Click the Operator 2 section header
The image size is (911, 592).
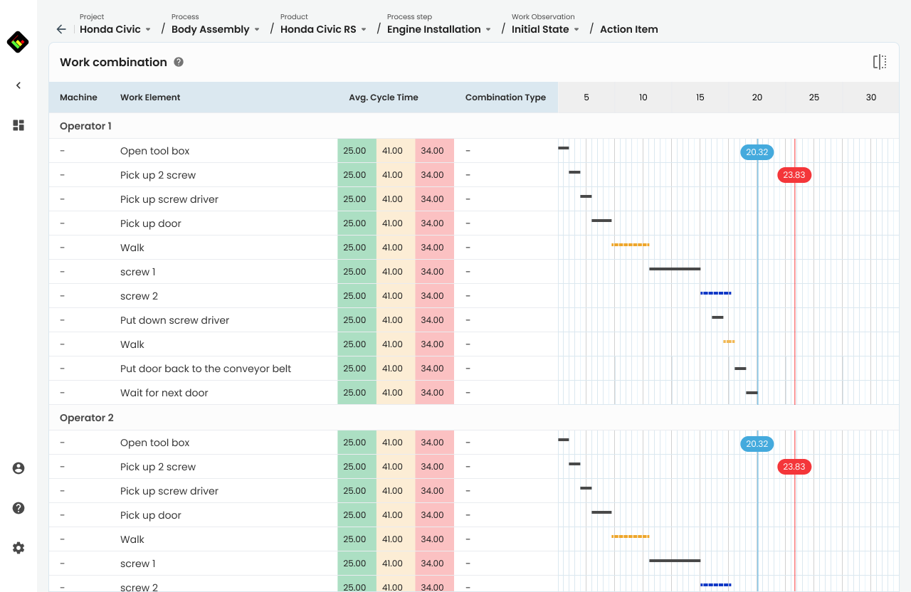coord(87,418)
